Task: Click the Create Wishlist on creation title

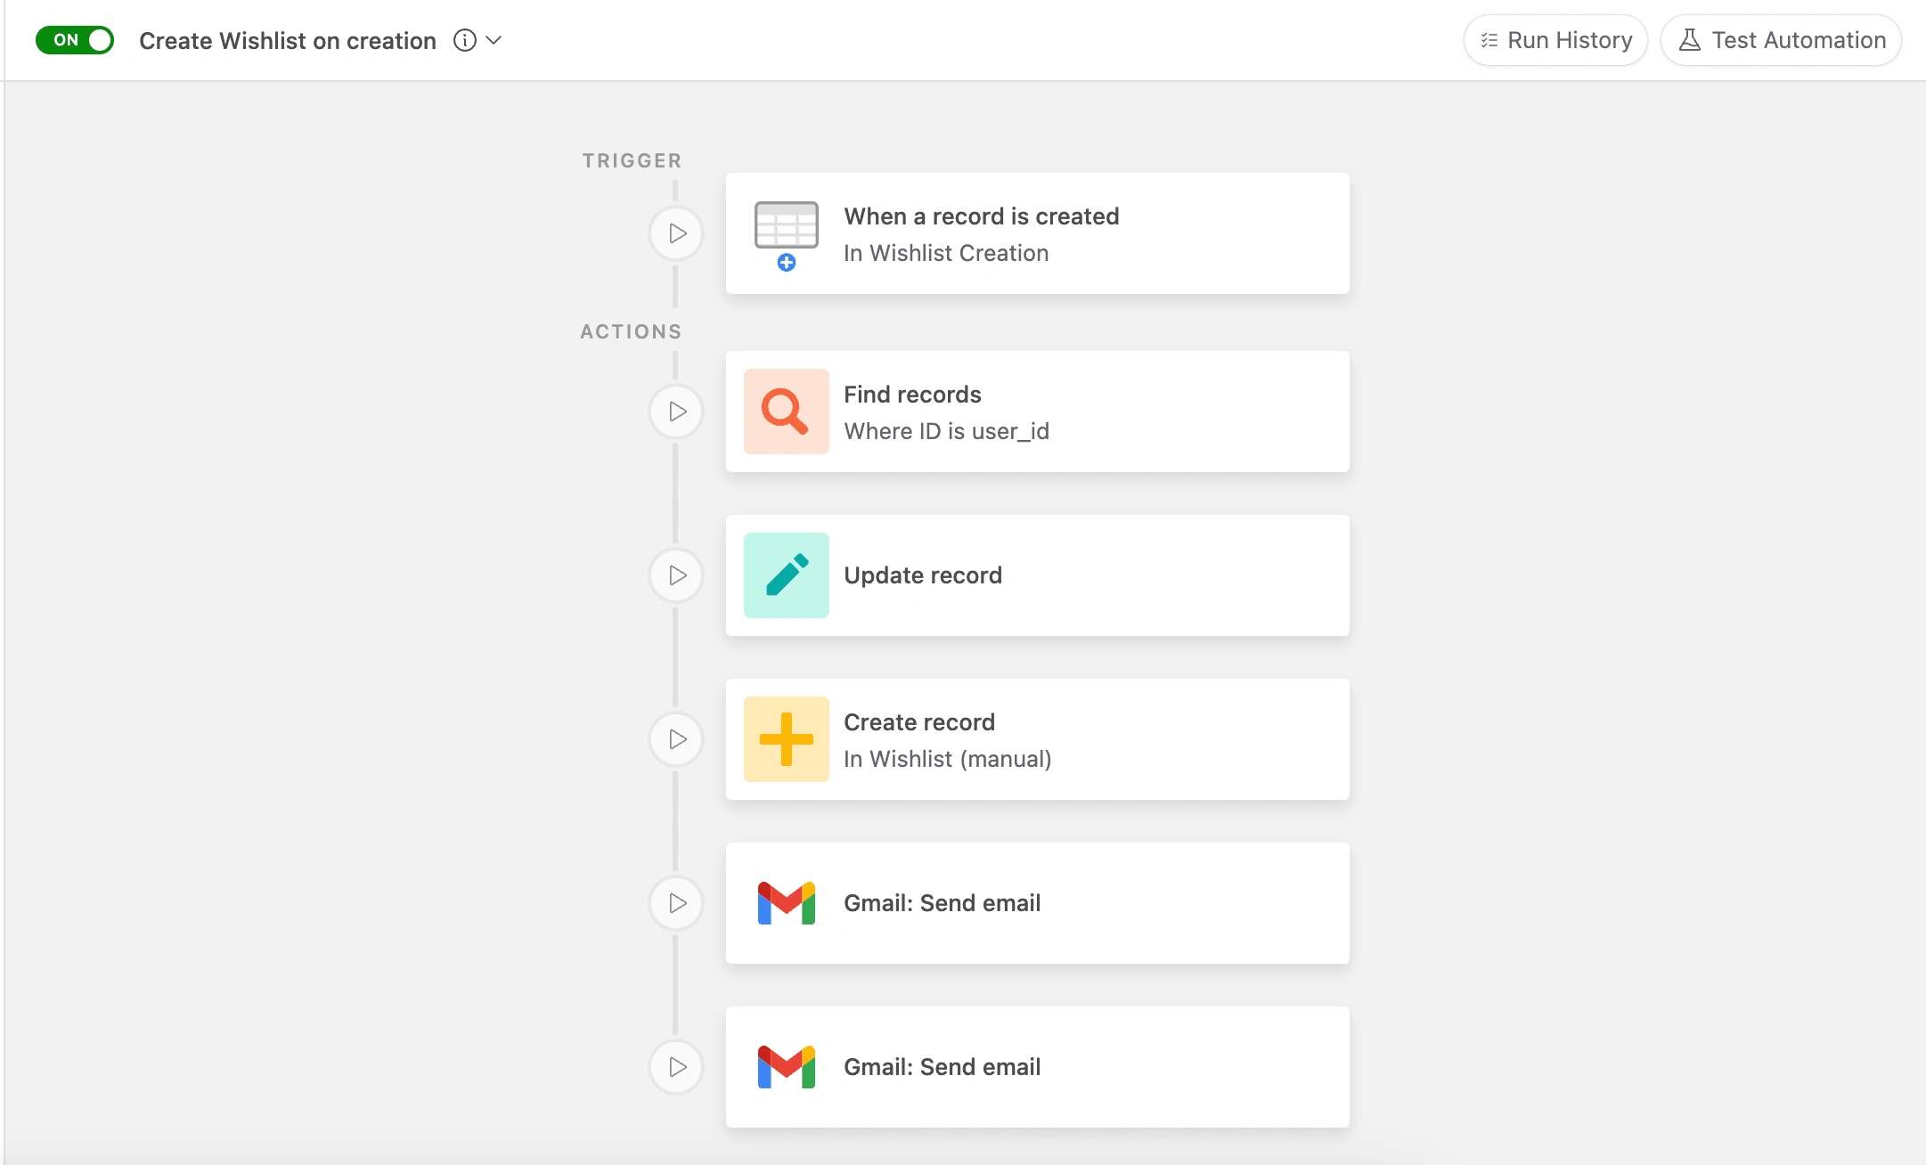Action: tap(287, 41)
